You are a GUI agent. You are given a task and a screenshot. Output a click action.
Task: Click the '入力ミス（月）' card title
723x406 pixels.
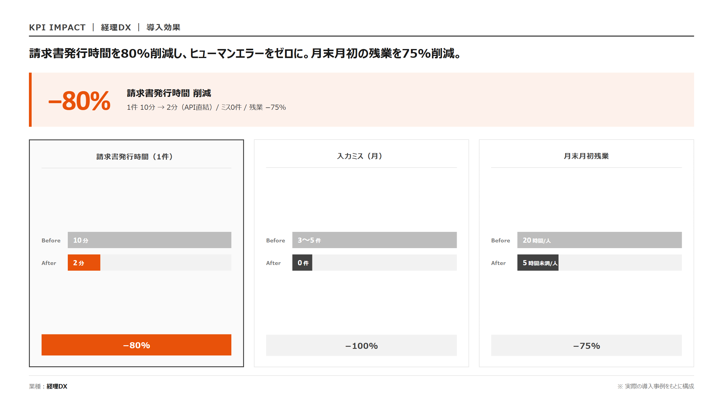pyautogui.click(x=360, y=156)
